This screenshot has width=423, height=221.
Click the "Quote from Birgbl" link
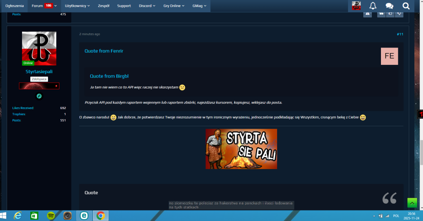point(109,76)
